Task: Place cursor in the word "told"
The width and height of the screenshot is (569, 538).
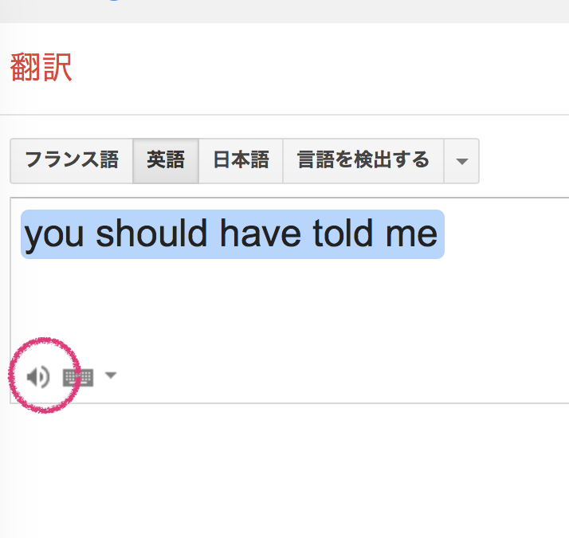Action: 343,234
